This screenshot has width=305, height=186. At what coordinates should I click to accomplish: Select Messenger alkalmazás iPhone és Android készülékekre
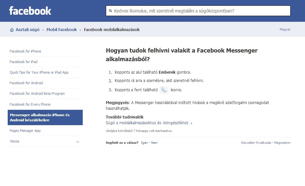[45, 117]
